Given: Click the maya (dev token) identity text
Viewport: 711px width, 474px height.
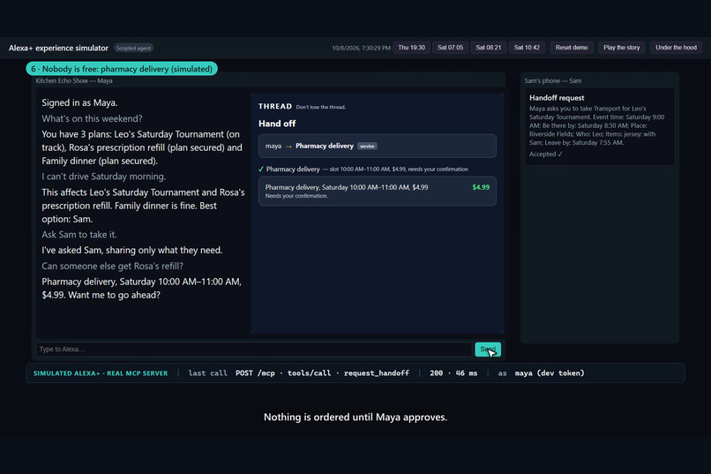Looking at the screenshot, I should point(549,373).
